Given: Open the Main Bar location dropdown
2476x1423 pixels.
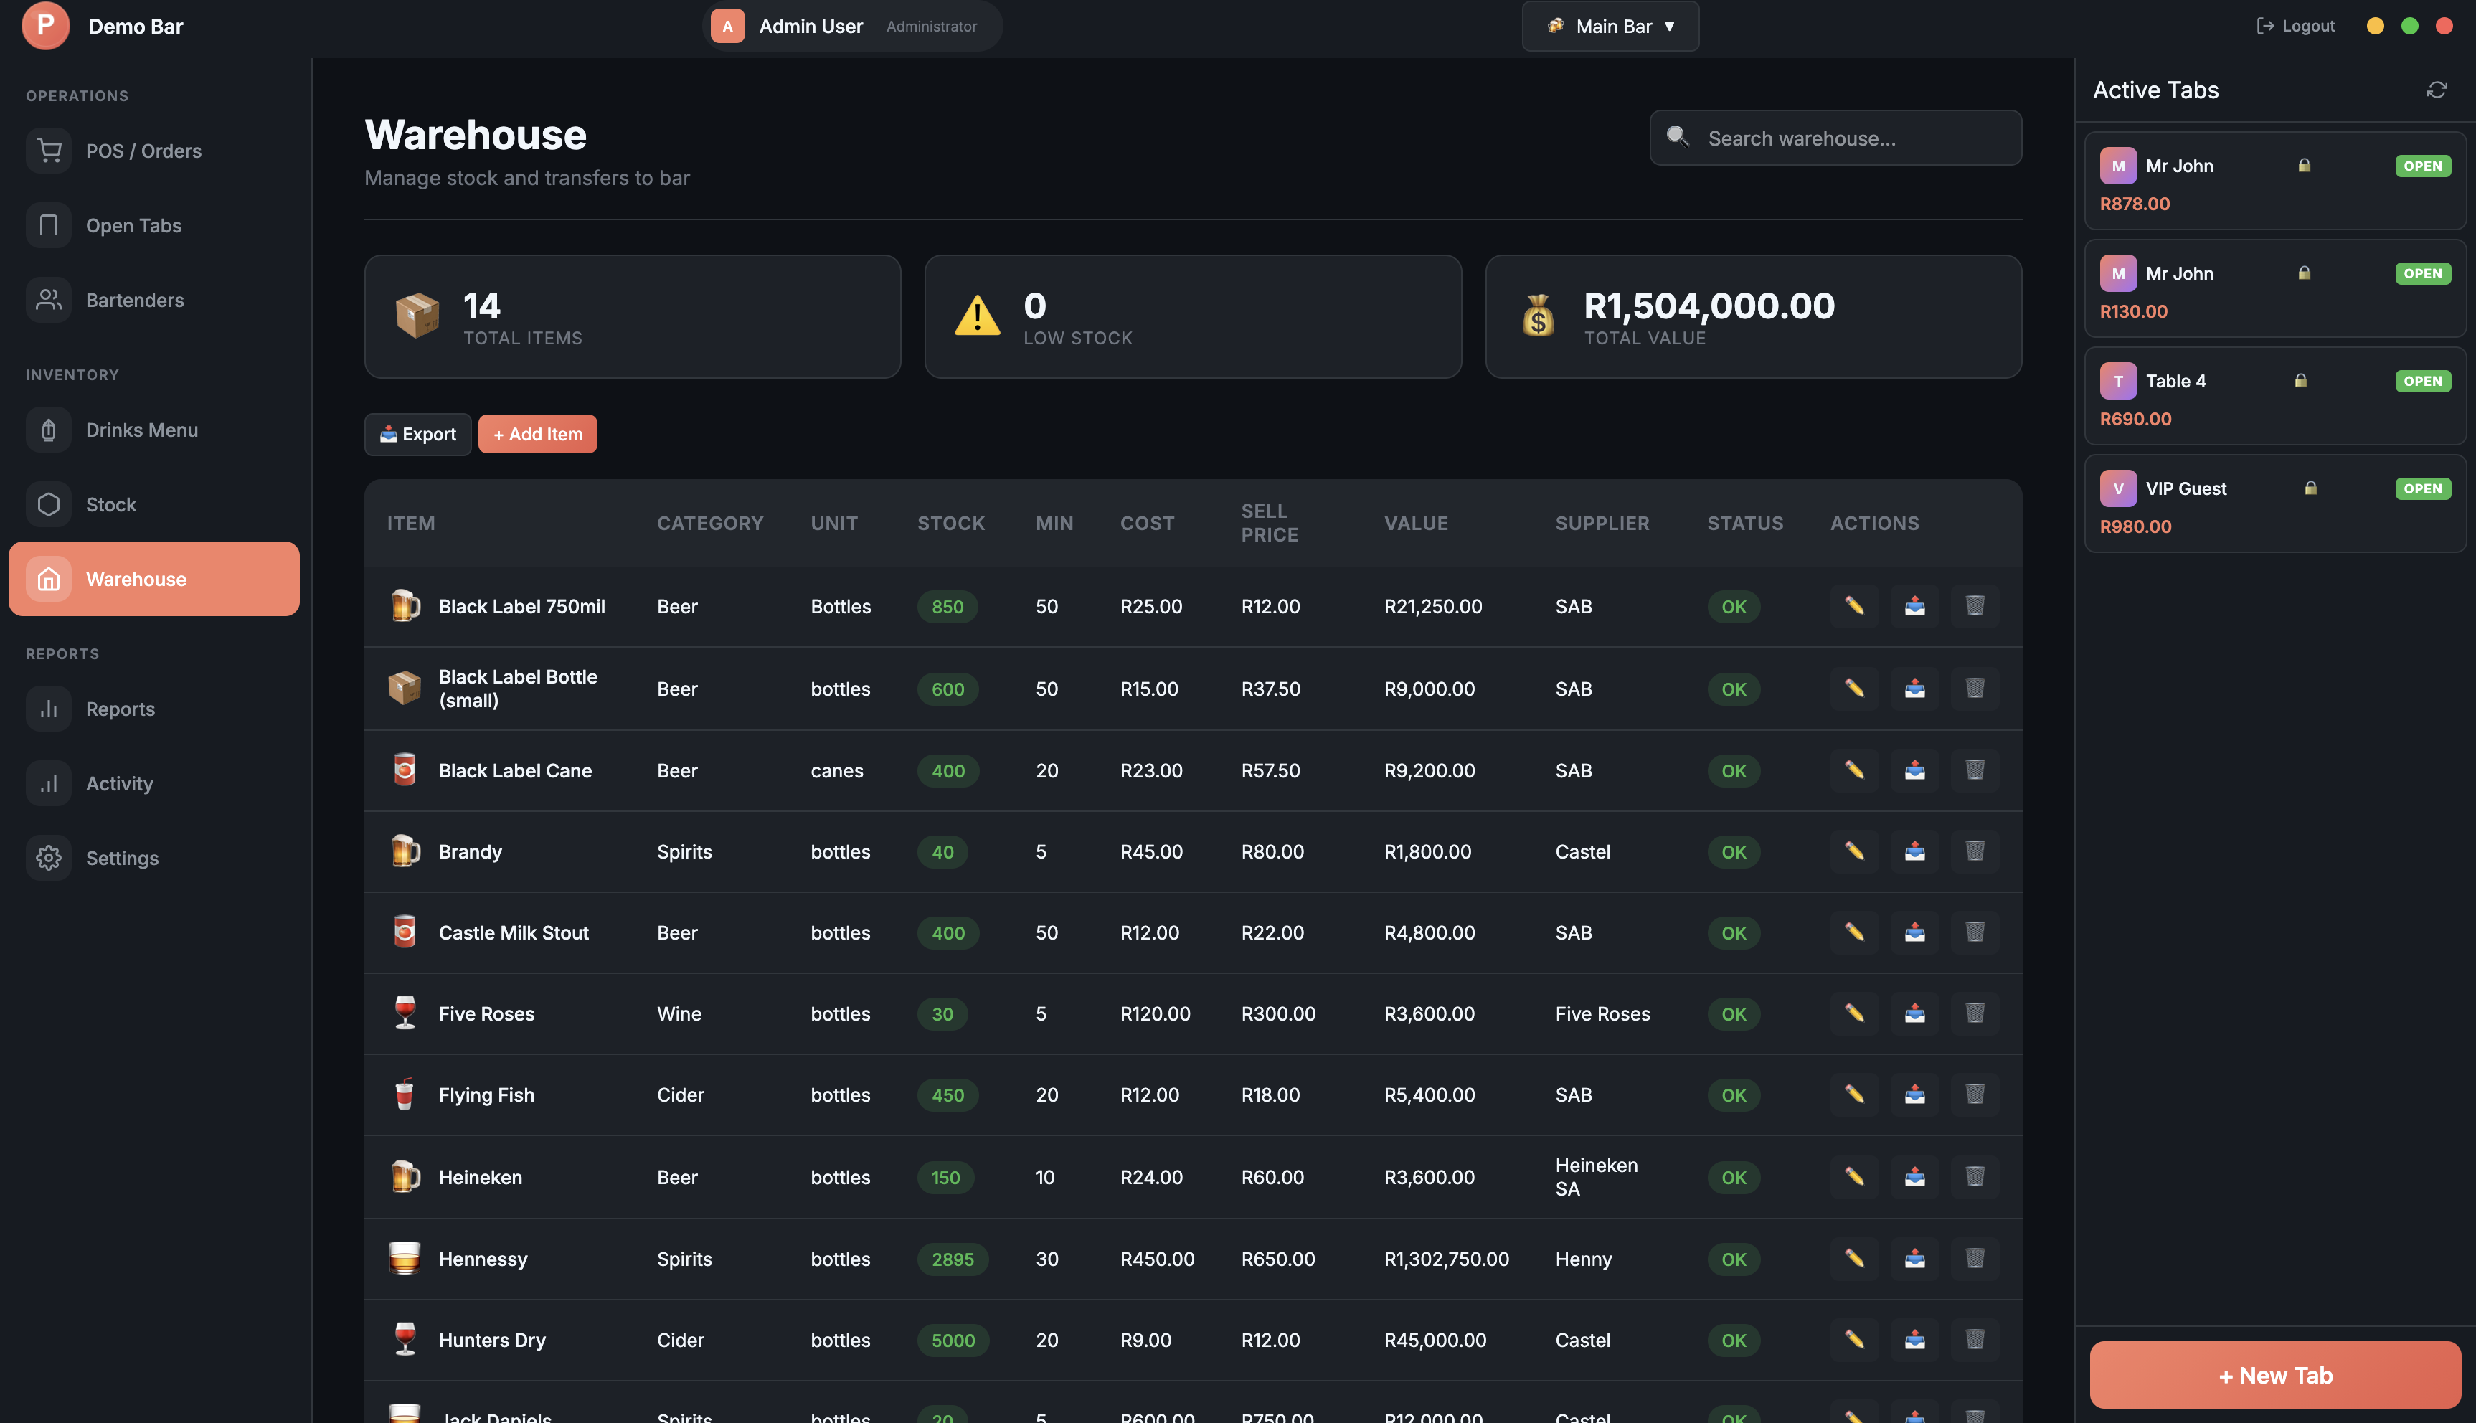Looking at the screenshot, I should click(1610, 27).
